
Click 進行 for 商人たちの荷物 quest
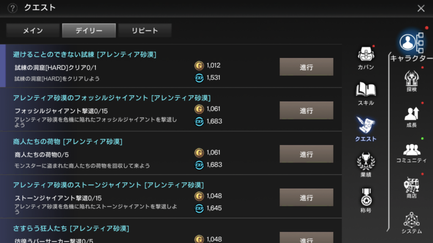pyautogui.click(x=306, y=154)
